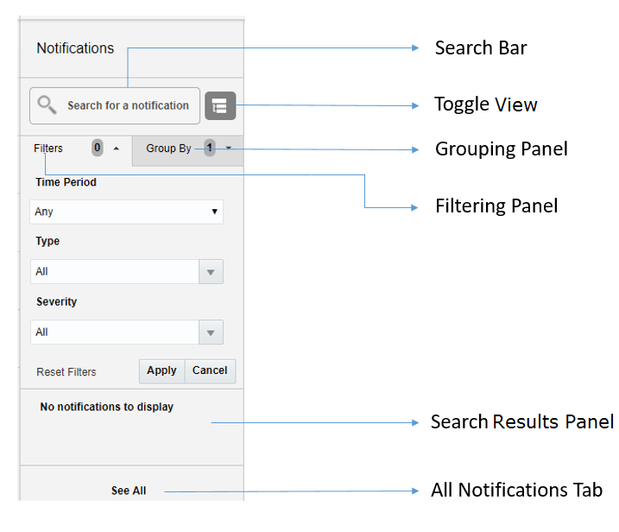Image resolution: width=619 pixels, height=532 pixels.
Task: Click the Reset Filters link
Action: [66, 372]
